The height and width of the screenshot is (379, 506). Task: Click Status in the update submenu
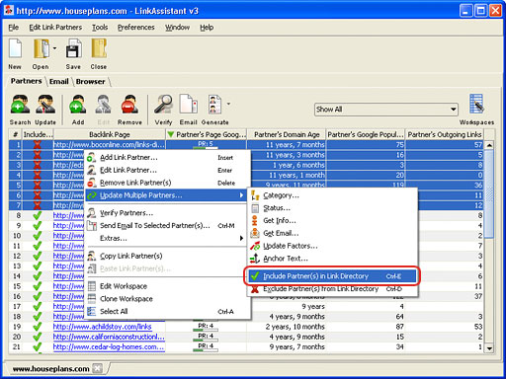tap(333, 208)
